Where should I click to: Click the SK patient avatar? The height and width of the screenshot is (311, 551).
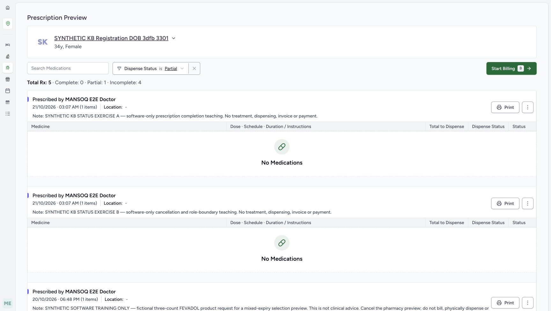click(x=43, y=42)
